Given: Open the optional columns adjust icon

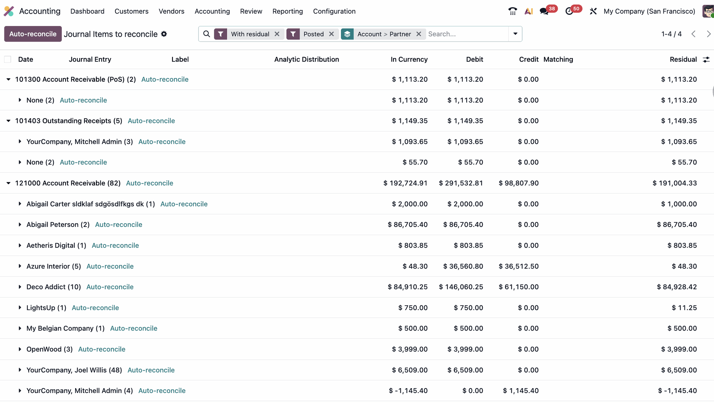Looking at the screenshot, I should pyautogui.click(x=706, y=59).
